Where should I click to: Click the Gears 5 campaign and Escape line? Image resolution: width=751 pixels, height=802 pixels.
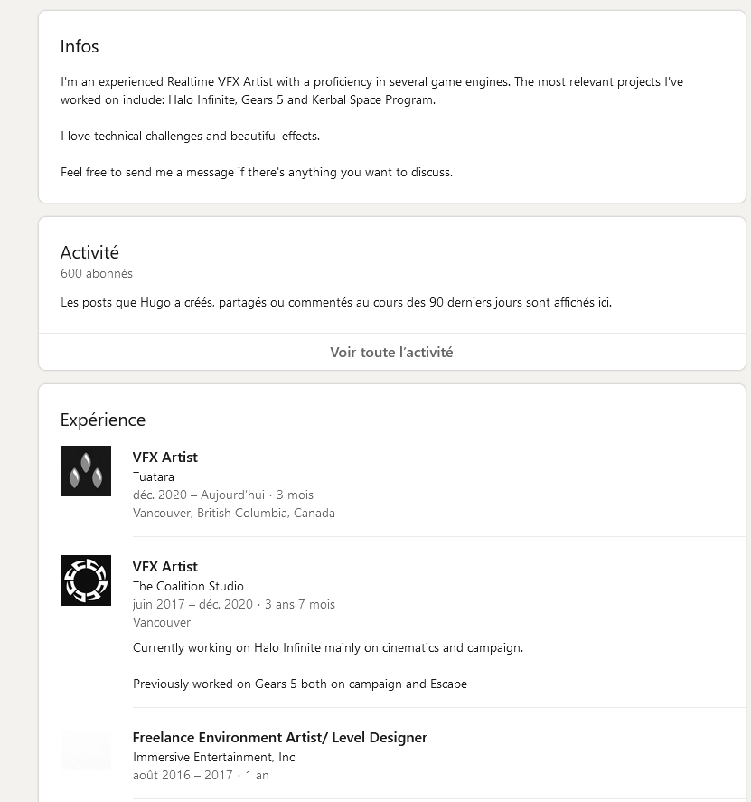click(300, 684)
